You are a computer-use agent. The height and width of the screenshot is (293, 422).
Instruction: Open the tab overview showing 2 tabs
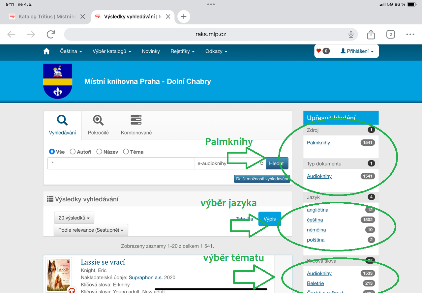pos(390,34)
